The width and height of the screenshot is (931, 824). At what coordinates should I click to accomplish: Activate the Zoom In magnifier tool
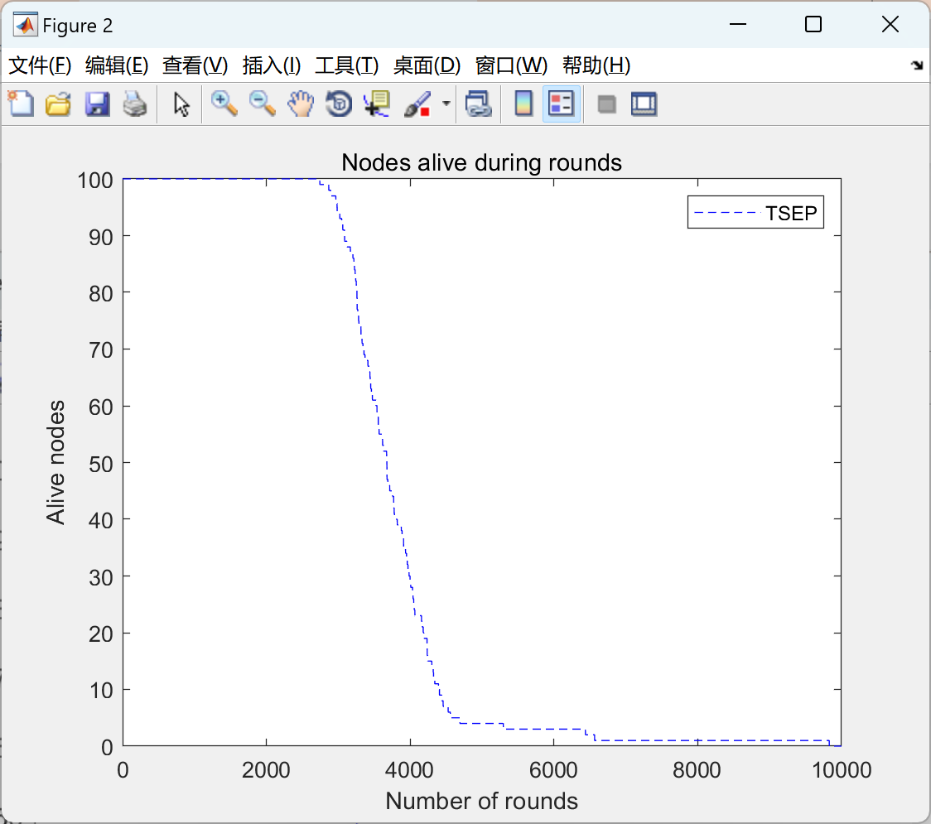pyautogui.click(x=224, y=104)
